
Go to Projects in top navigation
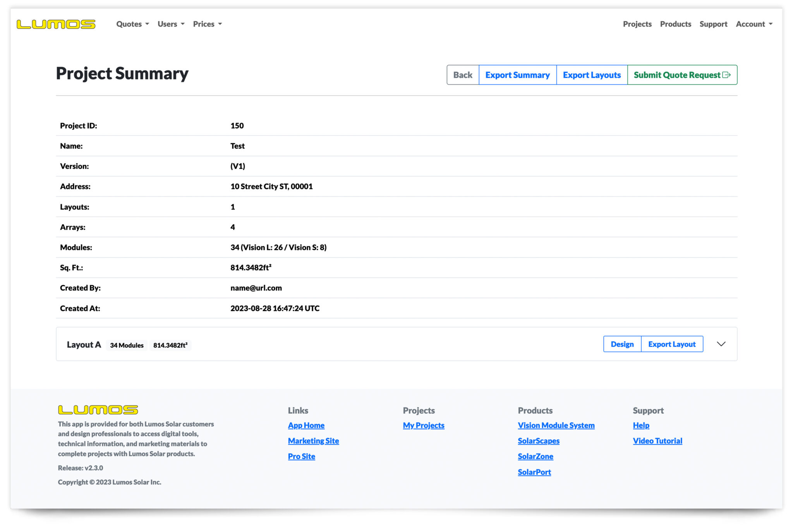637,24
